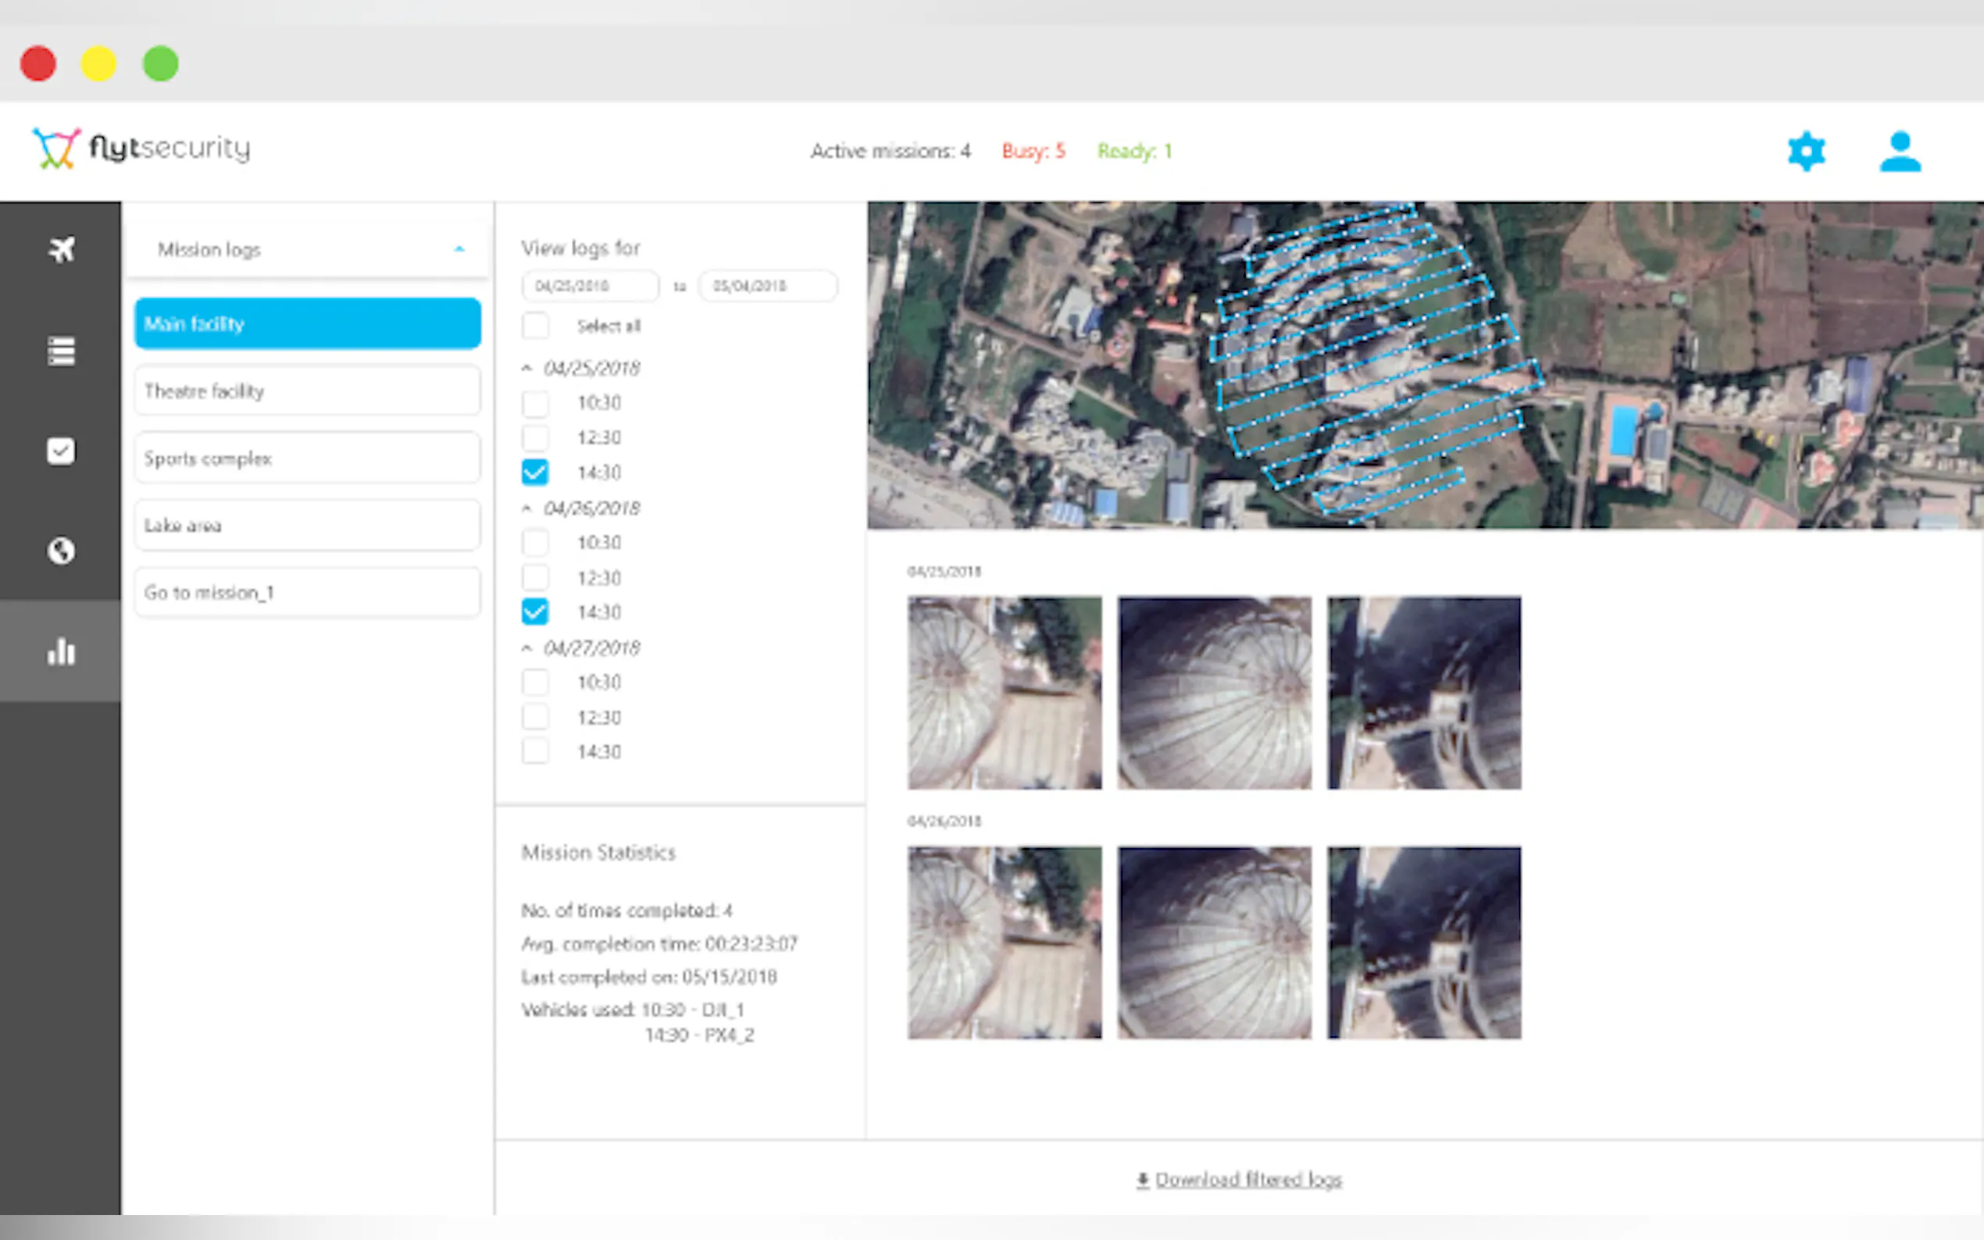This screenshot has height=1240, width=1984.
Task: Select the Lake area mission
Action: tap(307, 526)
